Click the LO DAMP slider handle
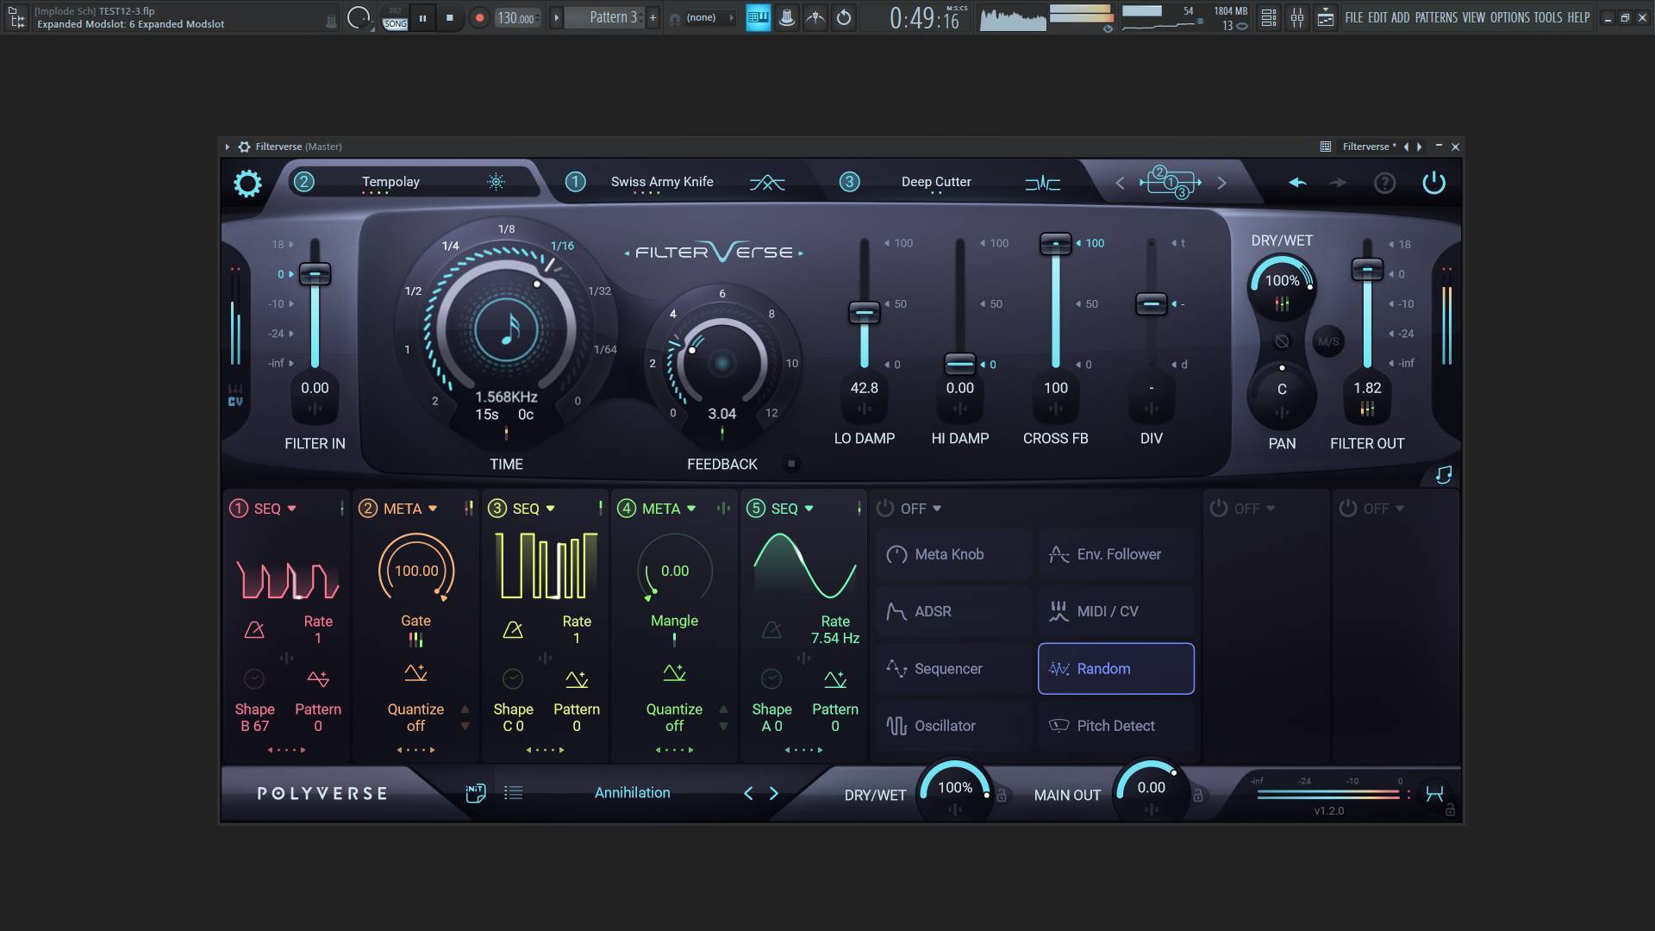The width and height of the screenshot is (1655, 931). [x=865, y=312]
